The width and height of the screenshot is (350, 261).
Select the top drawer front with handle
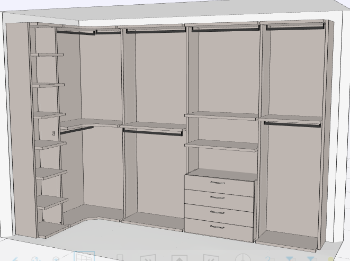(x=219, y=186)
